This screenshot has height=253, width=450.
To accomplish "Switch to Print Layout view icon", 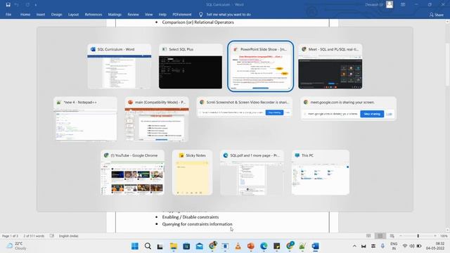I will [380, 236].
